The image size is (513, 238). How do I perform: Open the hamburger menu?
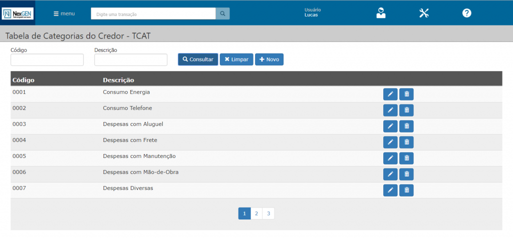pyautogui.click(x=64, y=13)
